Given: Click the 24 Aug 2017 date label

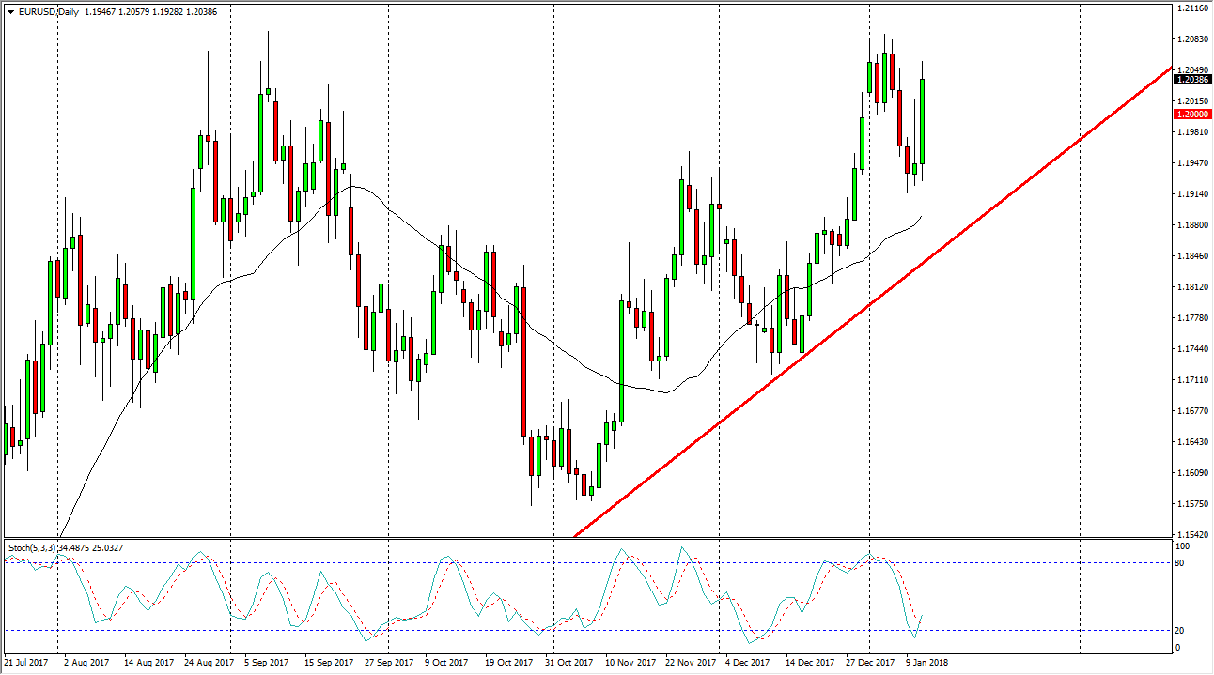Looking at the screenshot, I should tap(209, 663).
